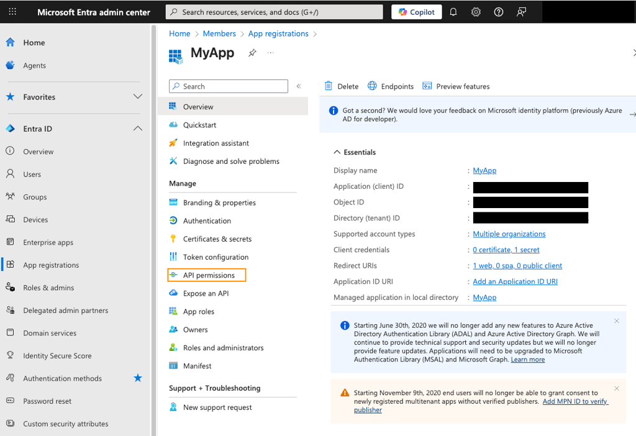Select Overview in the app menu

point(233,107)
